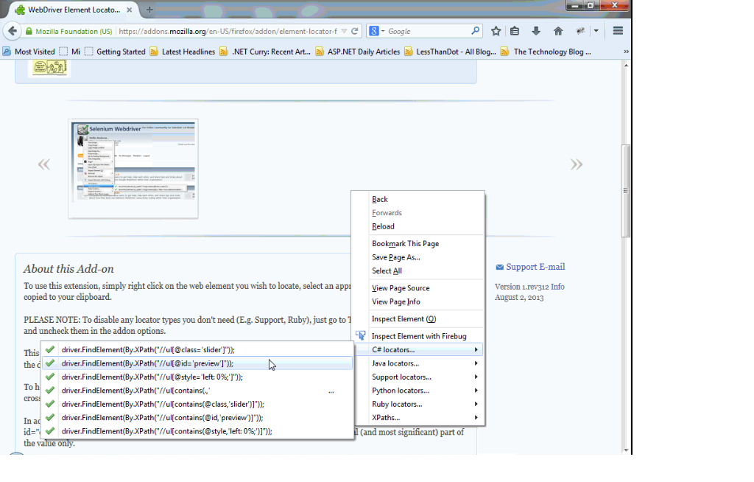Image resolution: width=754 pixels, height=482 pixels.
Task: Choose View Page Source
Action: (x=418, y=288)
